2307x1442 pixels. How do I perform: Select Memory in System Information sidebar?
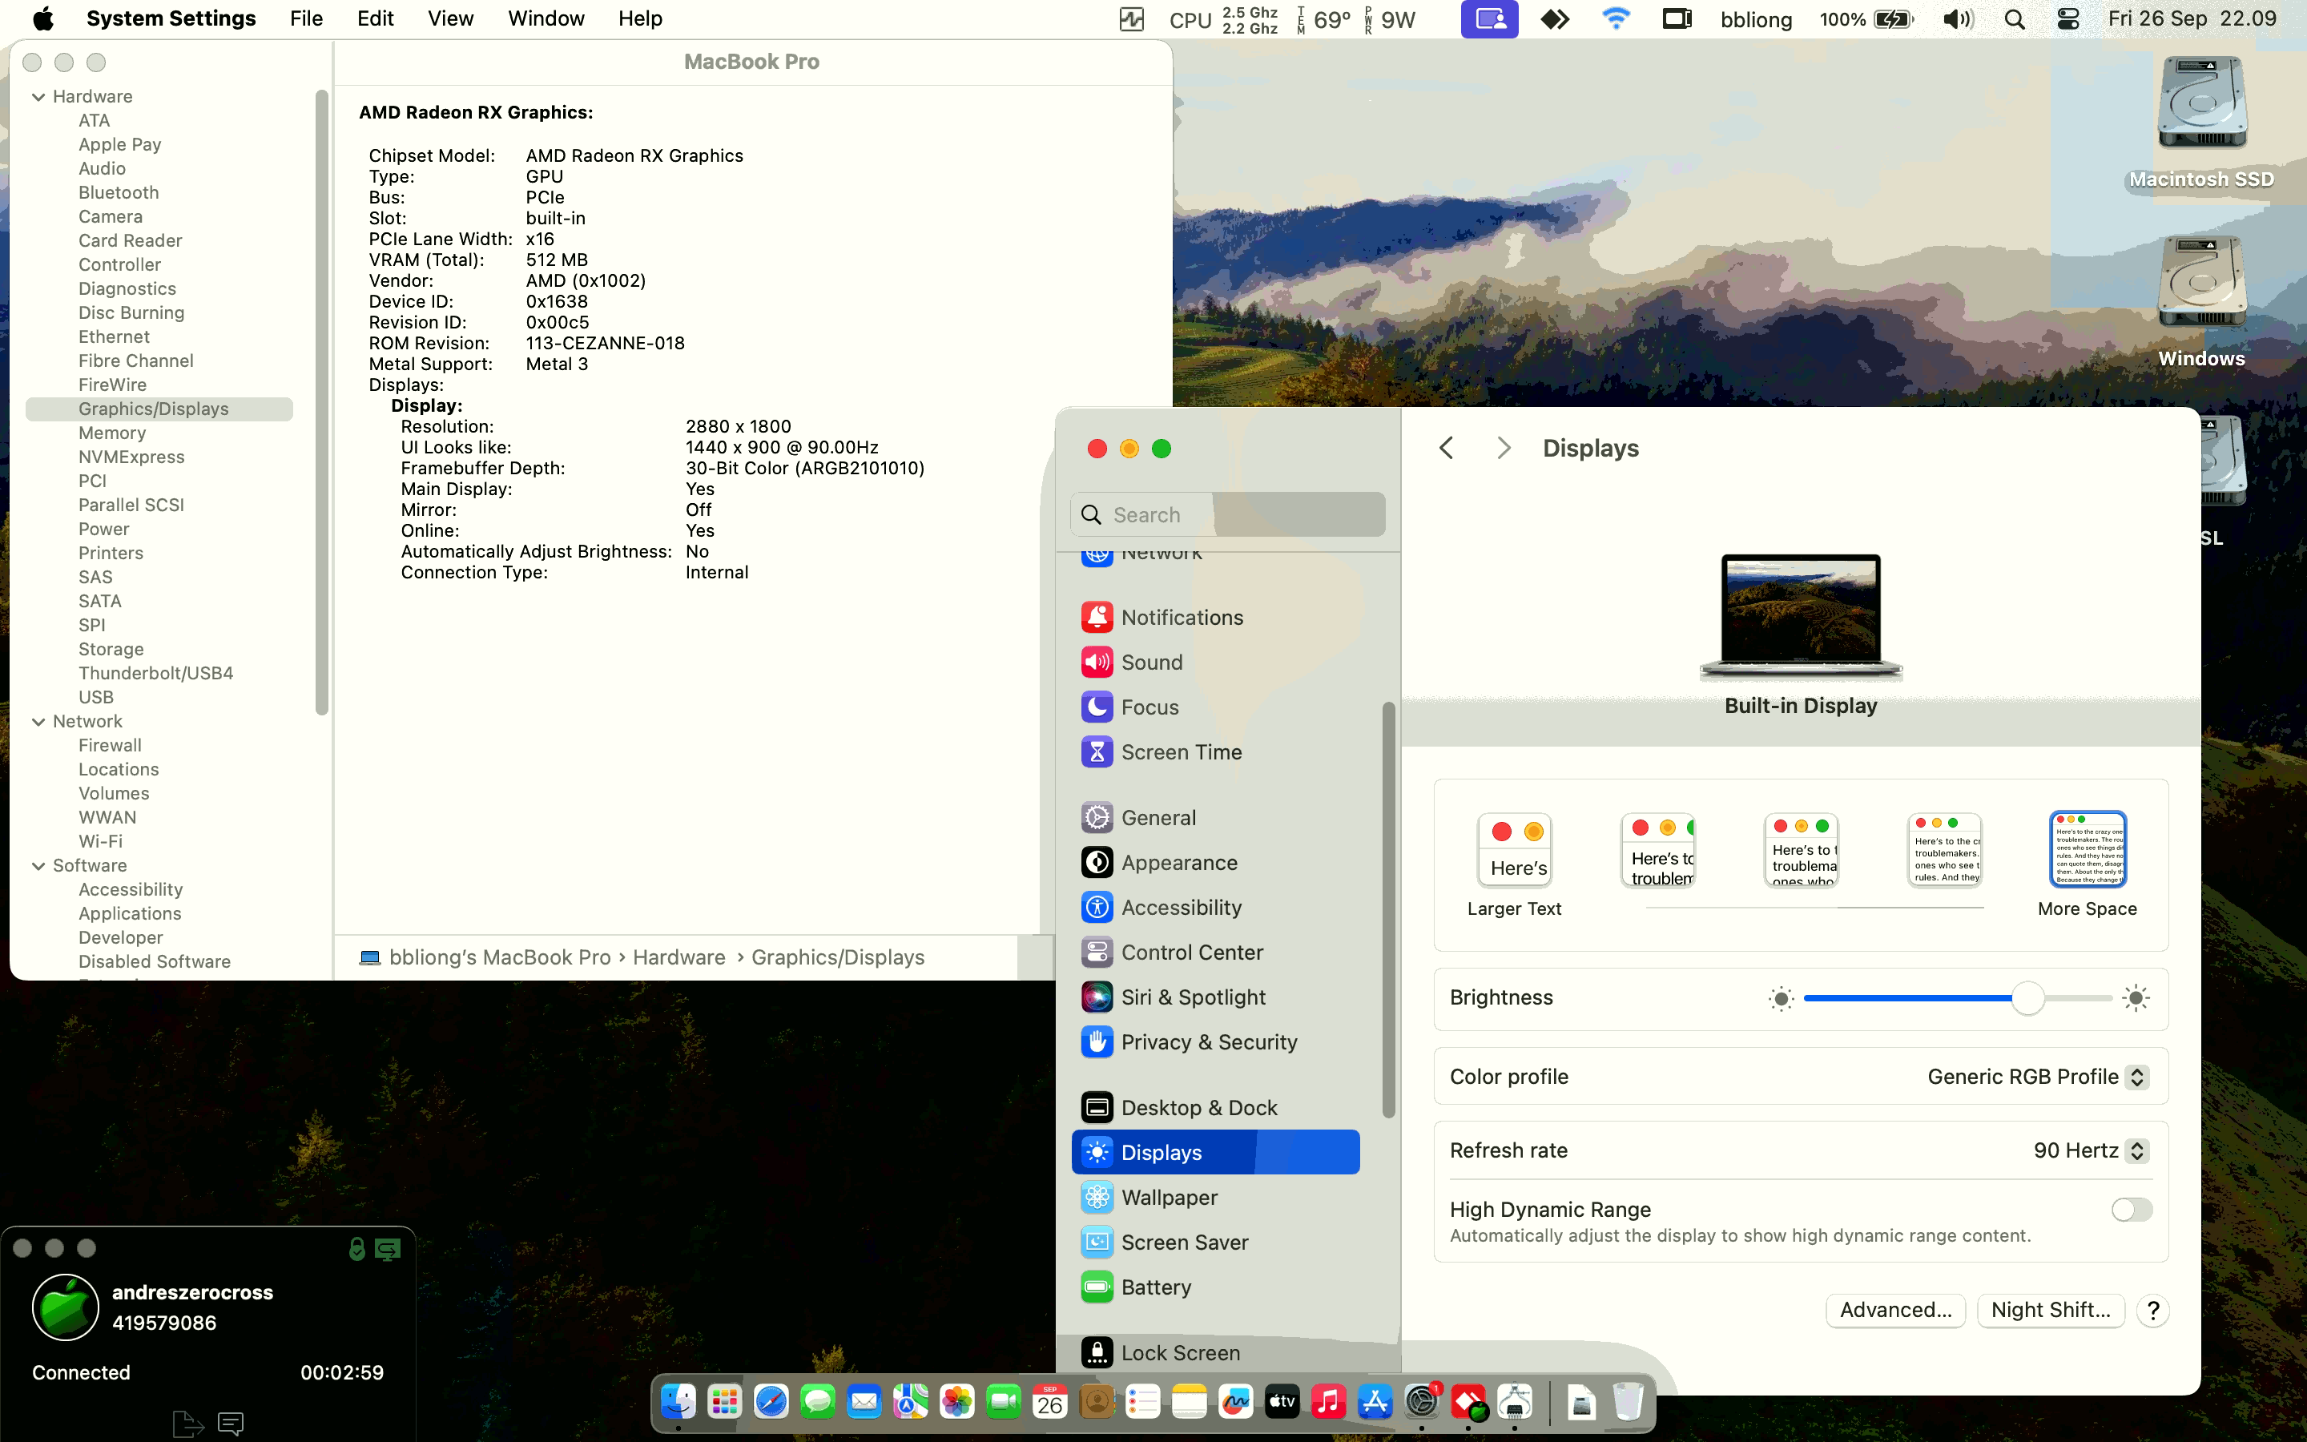(111, 433)
